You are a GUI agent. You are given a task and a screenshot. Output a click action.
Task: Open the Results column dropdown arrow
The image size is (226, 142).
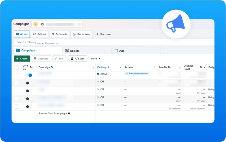(180, 67)
